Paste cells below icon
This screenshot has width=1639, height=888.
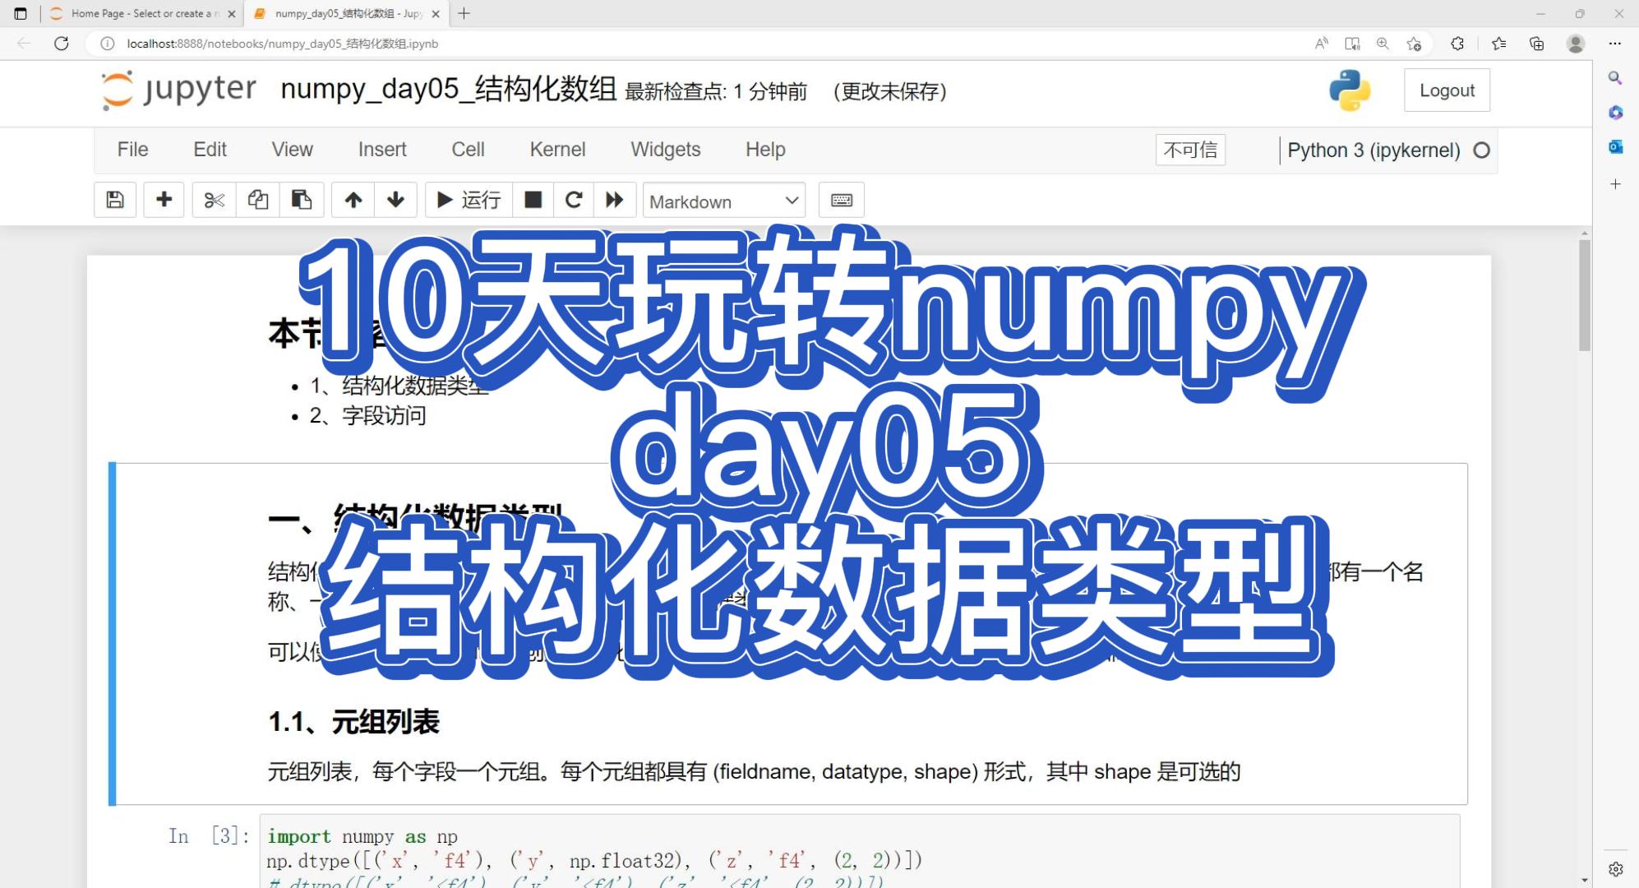click(x=301, y=200)
